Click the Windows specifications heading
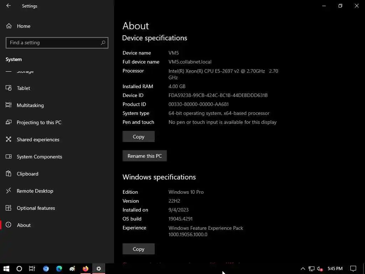 (159, 177)
